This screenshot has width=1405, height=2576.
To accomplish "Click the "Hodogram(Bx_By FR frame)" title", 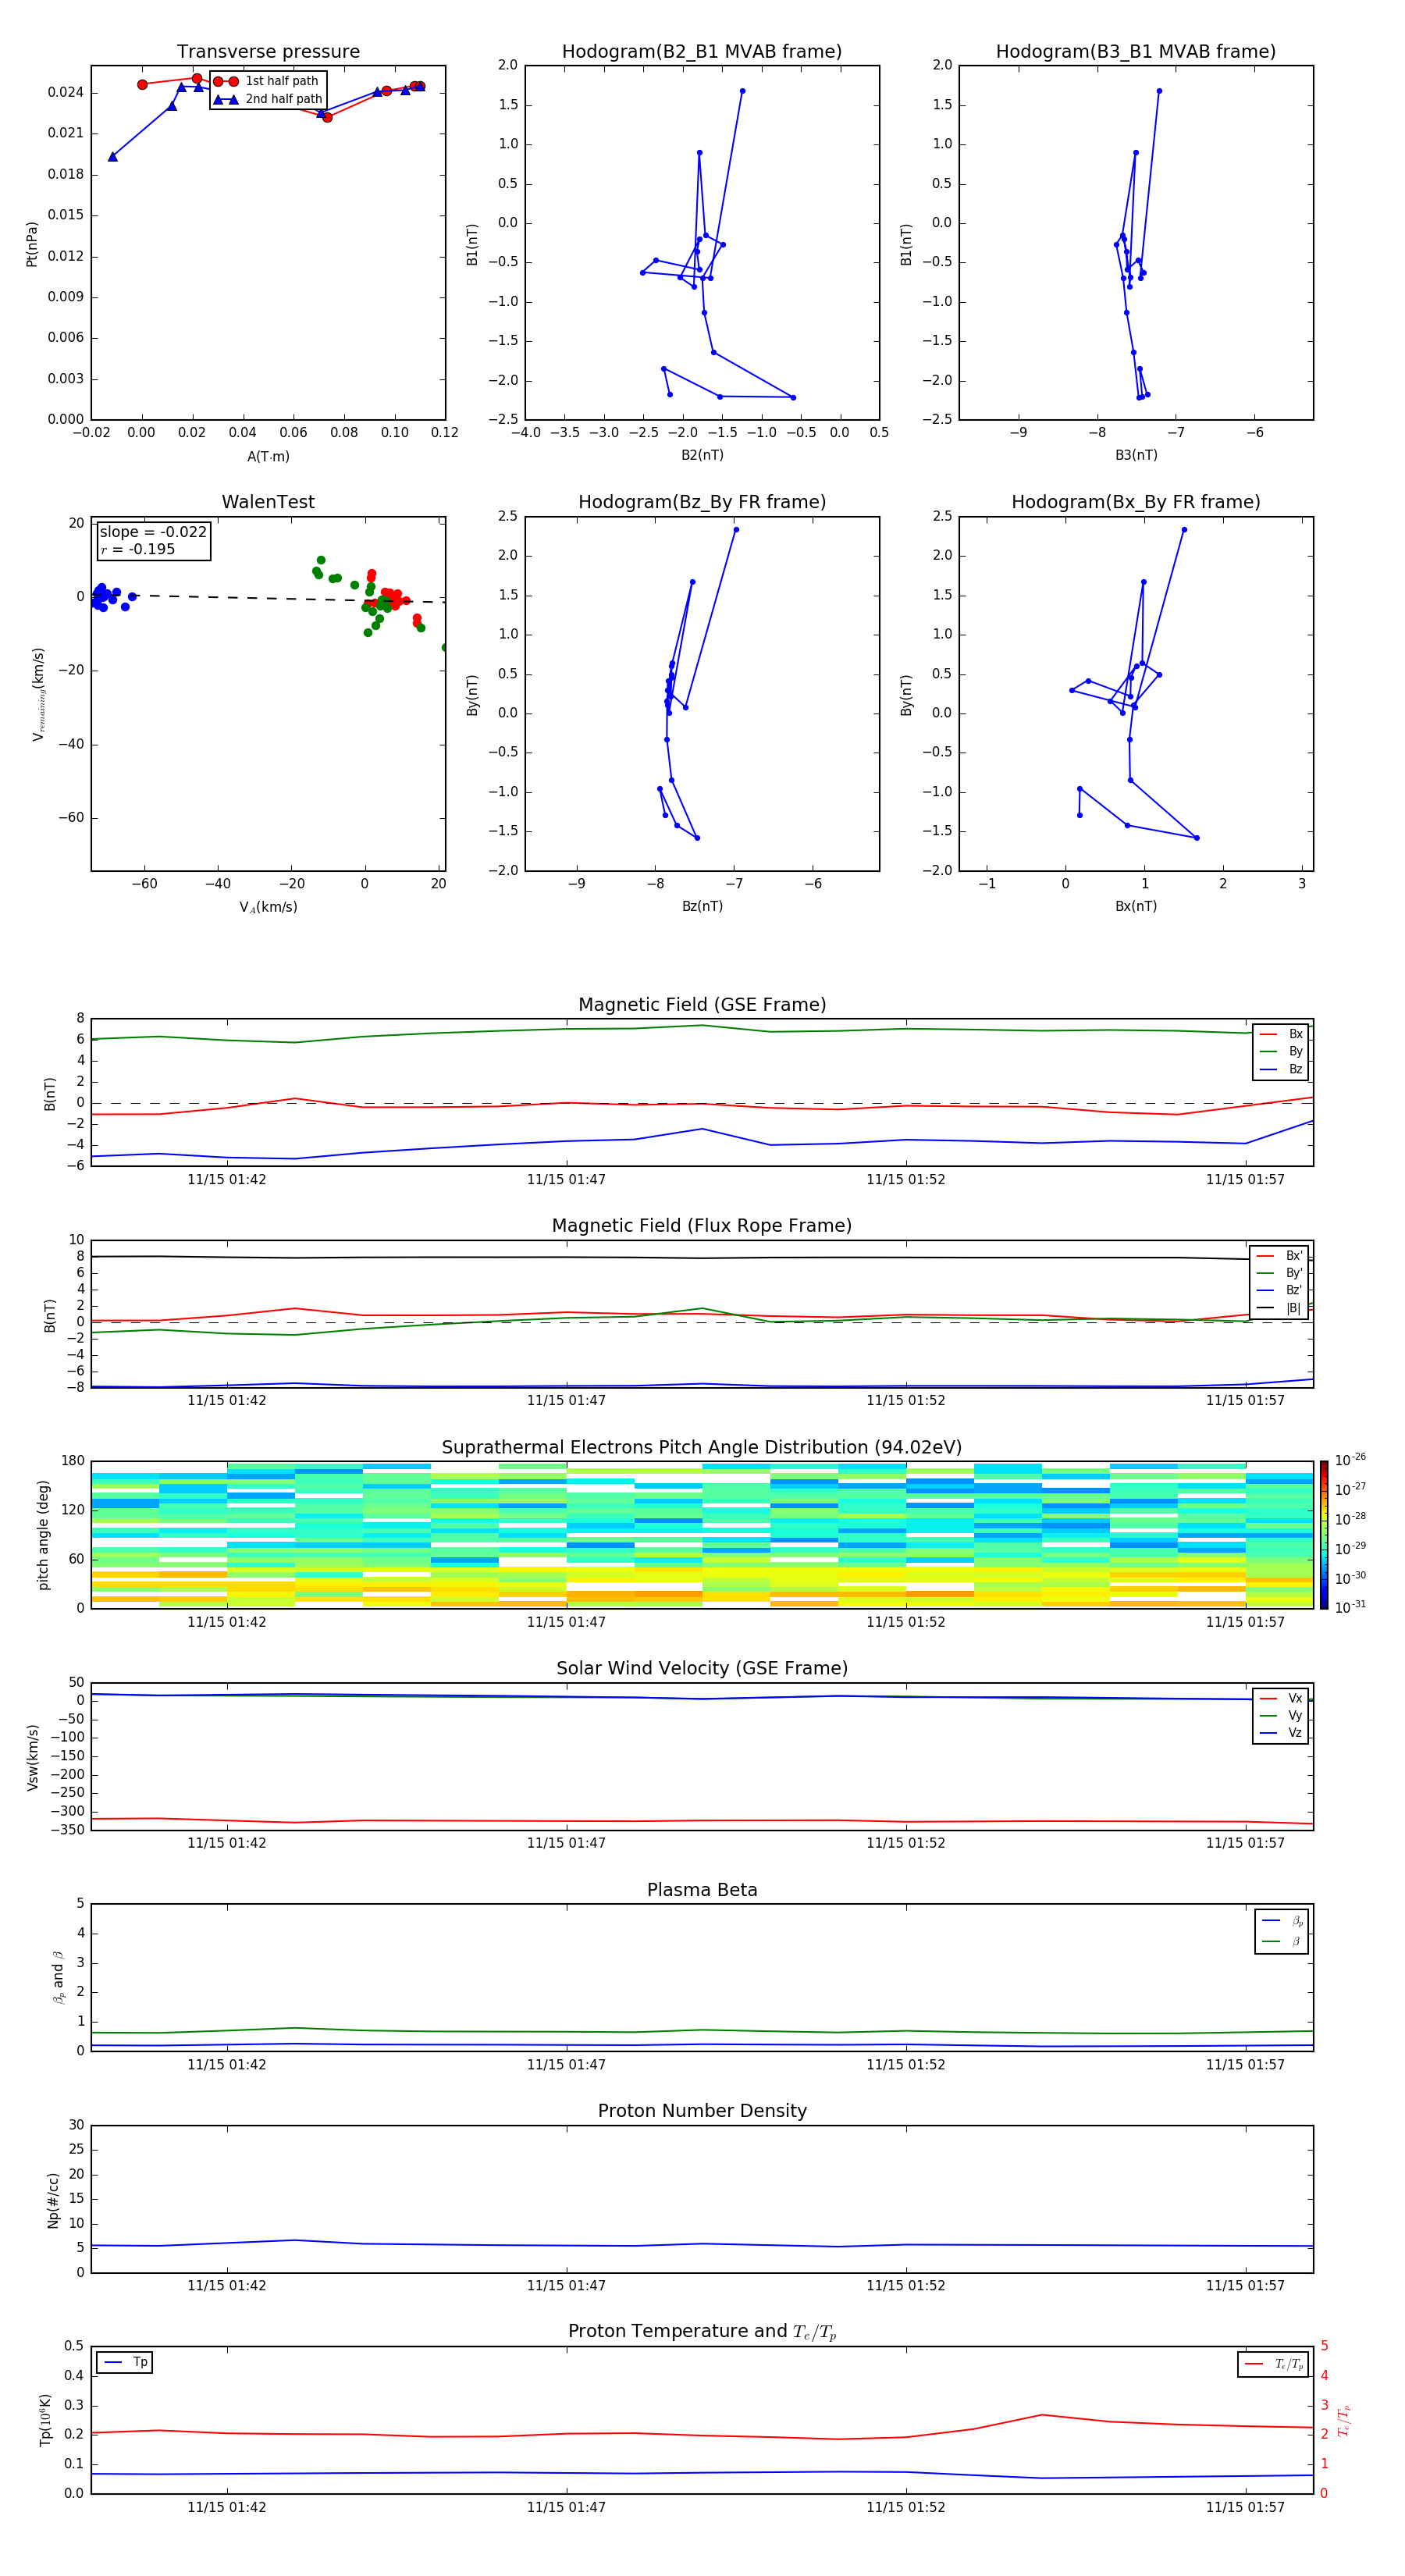I will pos(1136,502).
